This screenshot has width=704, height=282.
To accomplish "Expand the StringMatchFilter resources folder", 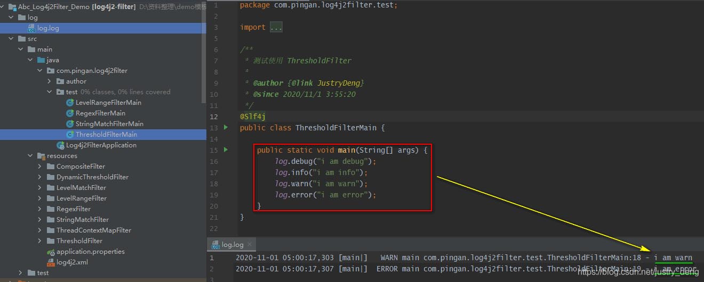I will pyautogui.click(x=39, y=220).
